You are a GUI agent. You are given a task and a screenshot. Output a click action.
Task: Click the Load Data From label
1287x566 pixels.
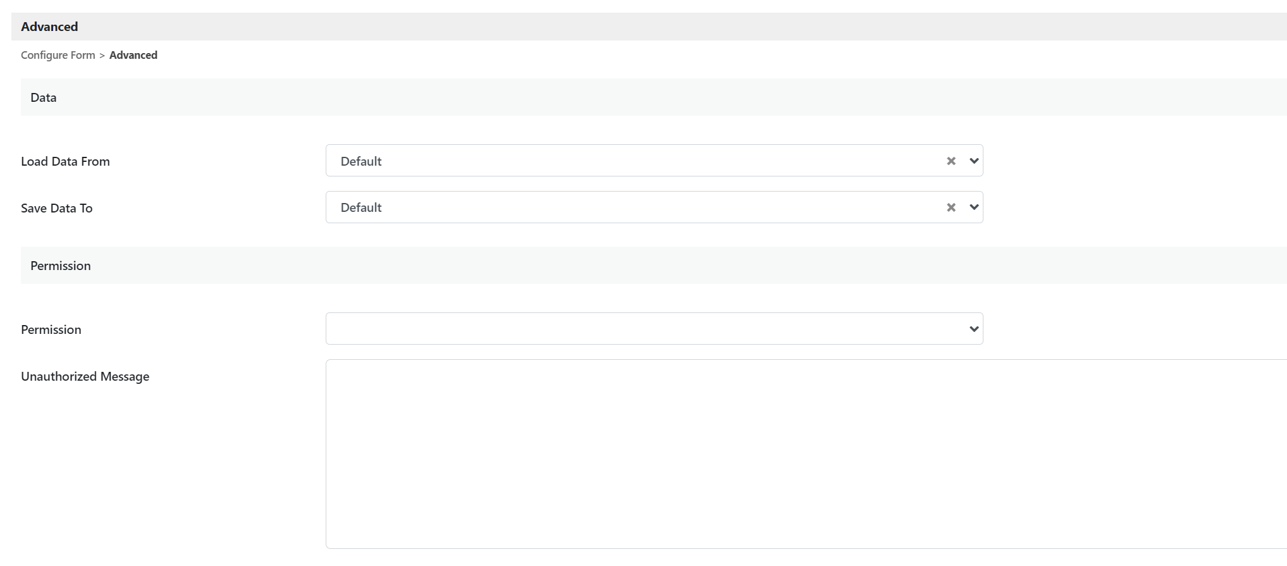tap(65, 161)
